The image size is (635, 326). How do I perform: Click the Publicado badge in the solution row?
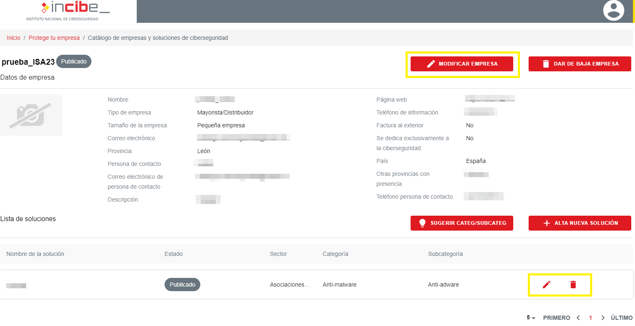[x=182, y=285]
